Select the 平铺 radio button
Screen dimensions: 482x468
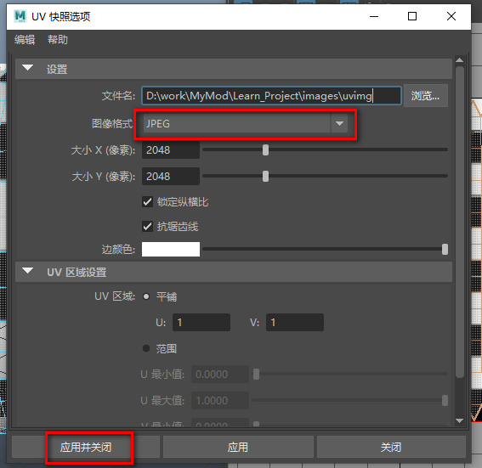point(146,296)
